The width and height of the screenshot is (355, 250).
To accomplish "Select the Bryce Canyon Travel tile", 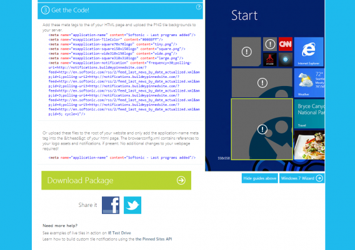I will (309, 114).
